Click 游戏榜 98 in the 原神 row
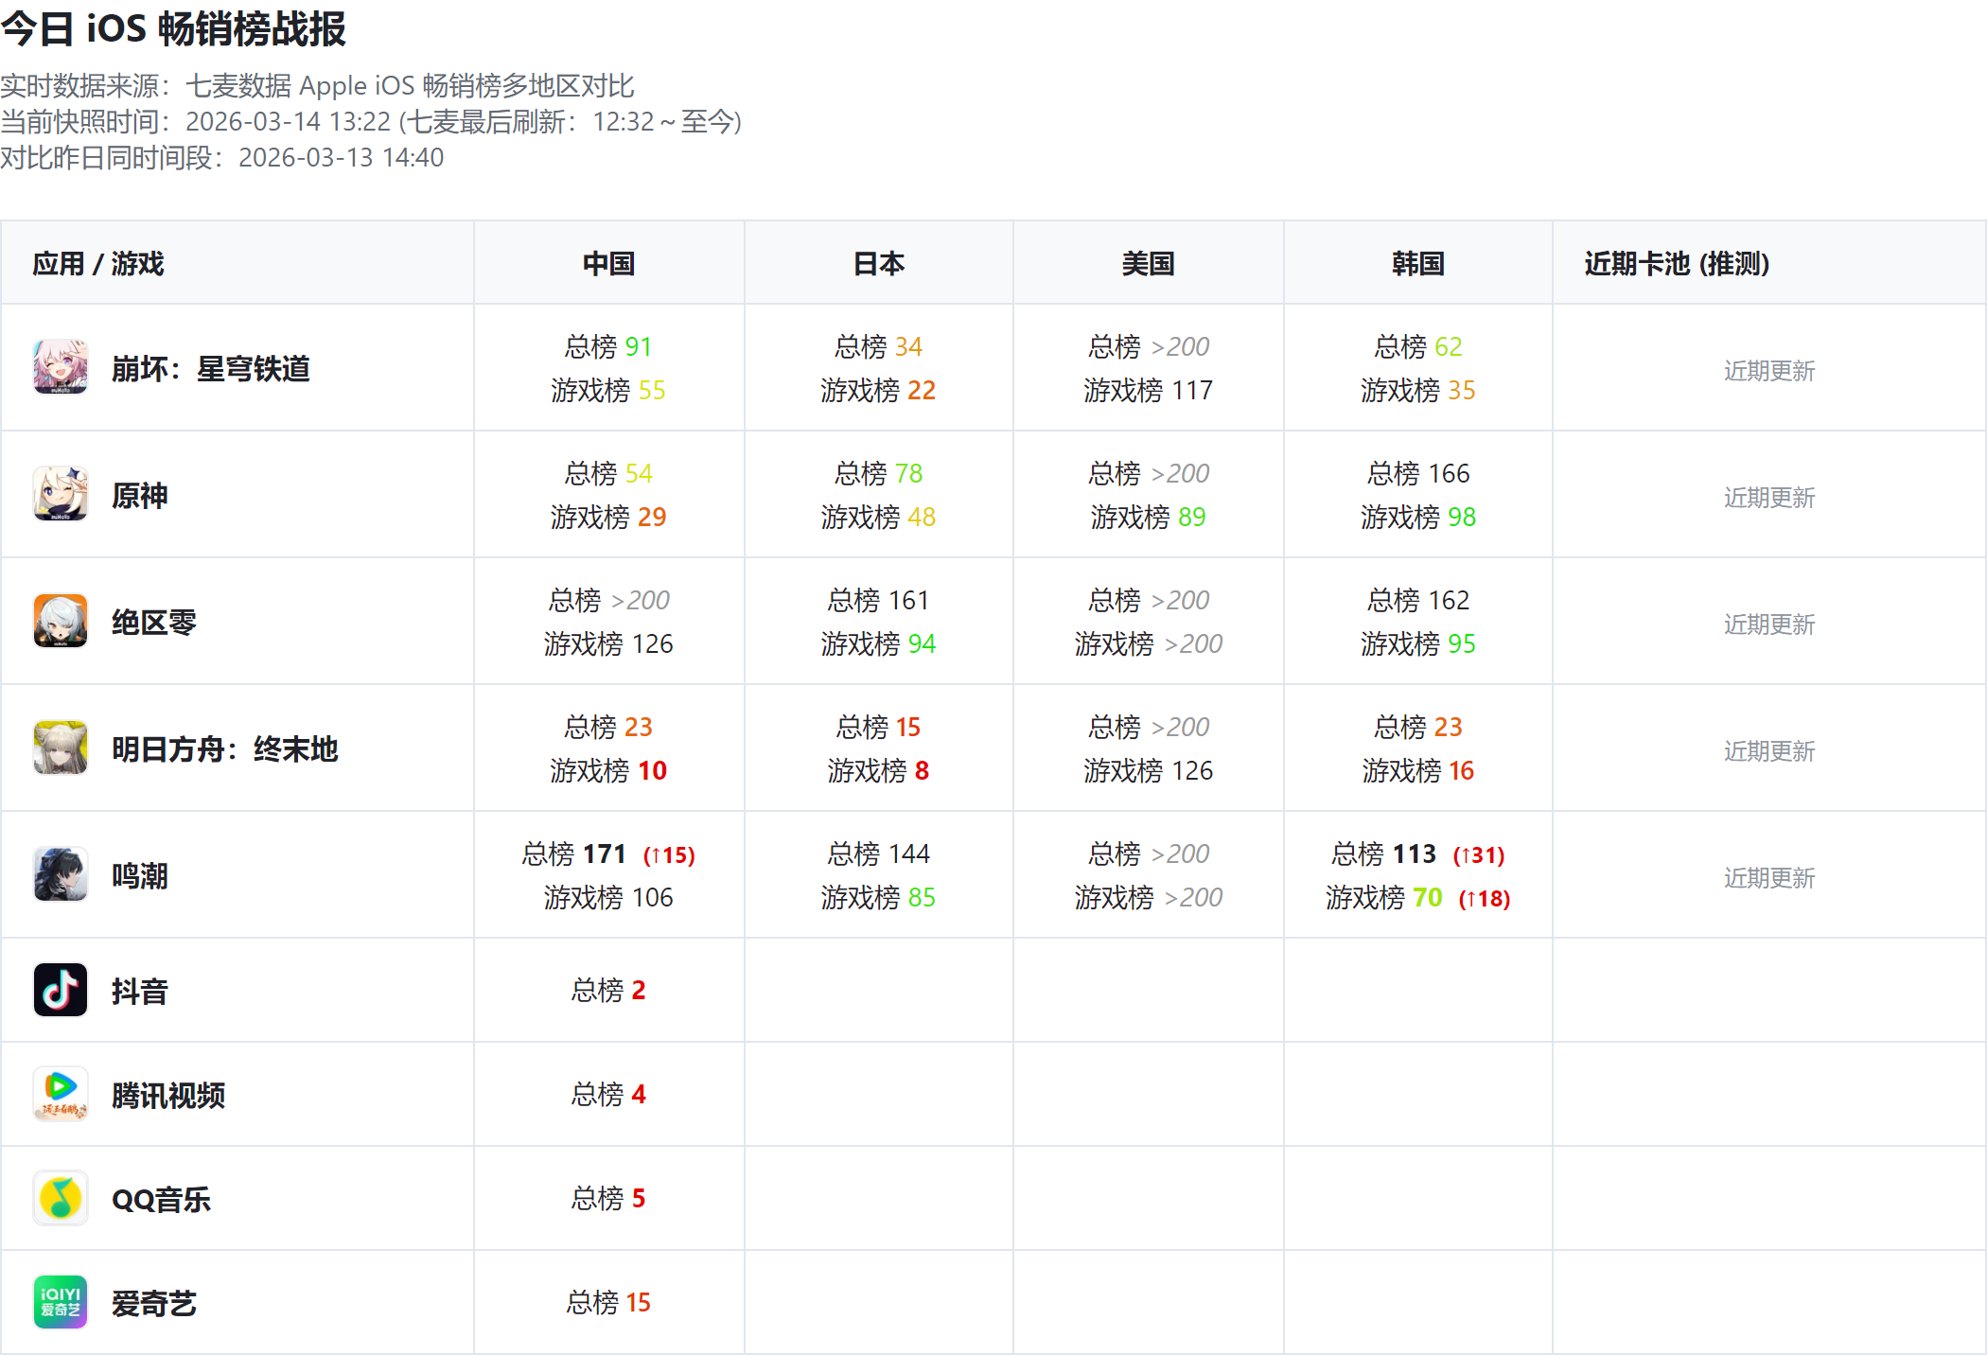 click(1418, 517)
